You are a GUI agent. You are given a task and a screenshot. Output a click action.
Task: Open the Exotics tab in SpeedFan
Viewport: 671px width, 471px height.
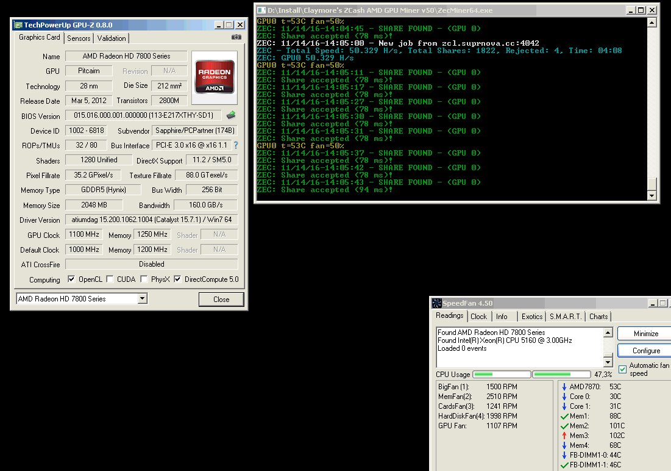[x=532, y=317]
